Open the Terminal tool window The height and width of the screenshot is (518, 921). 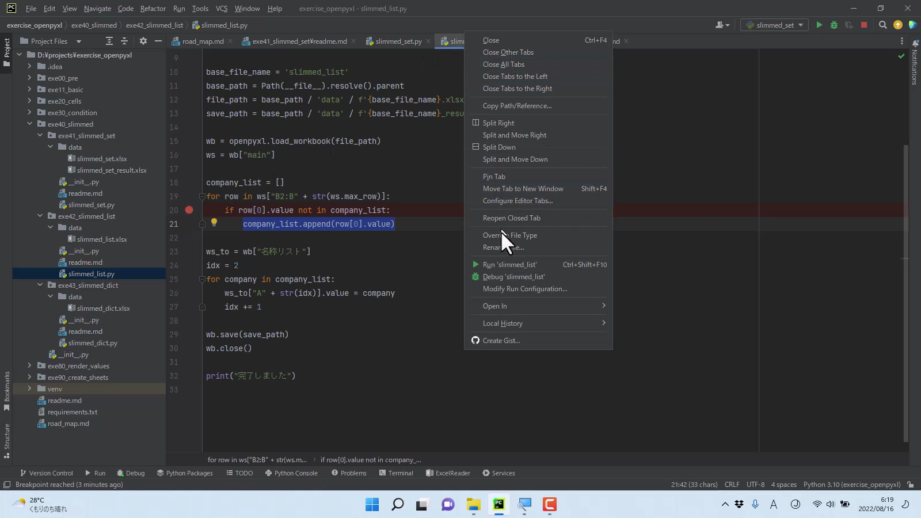click(x=396, y=473)
